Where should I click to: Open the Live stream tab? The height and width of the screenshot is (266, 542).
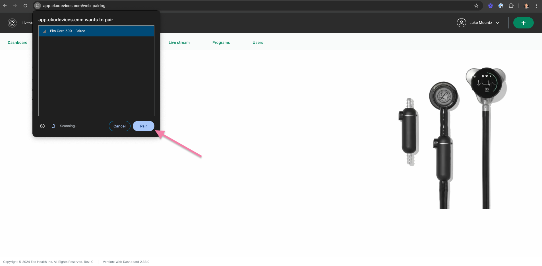(x=179, y=42)
